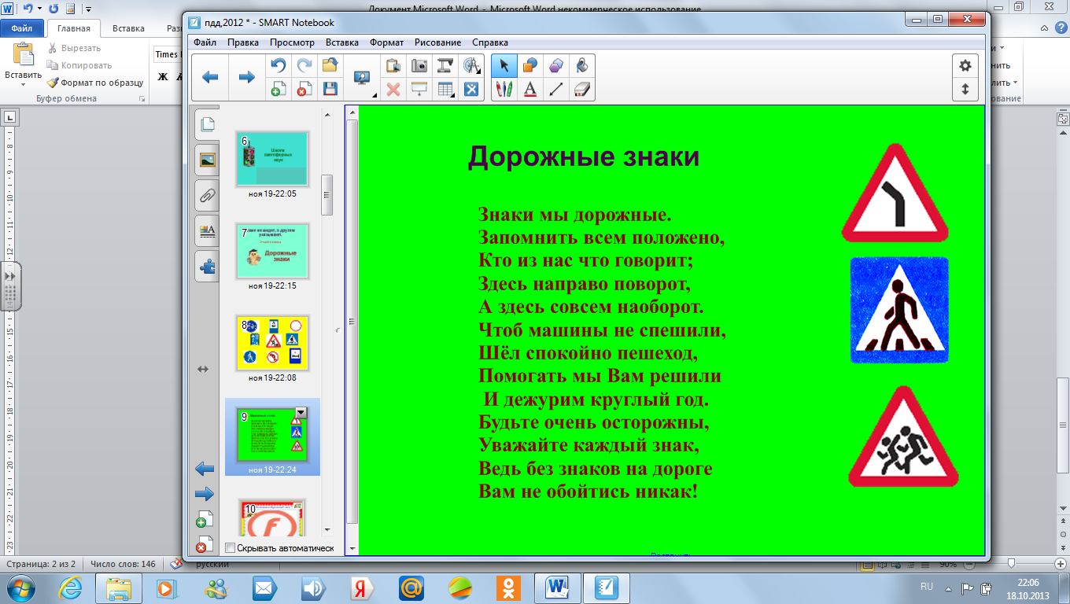Select the Text tool
This screenshot has height=604, width=1070.
coord(530,89)
